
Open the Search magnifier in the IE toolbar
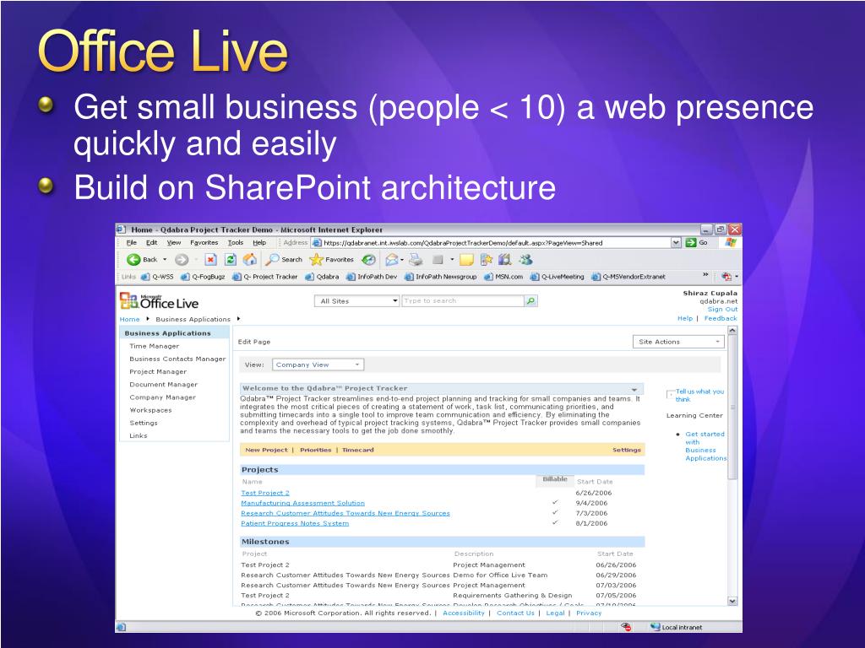coord(273,260)
